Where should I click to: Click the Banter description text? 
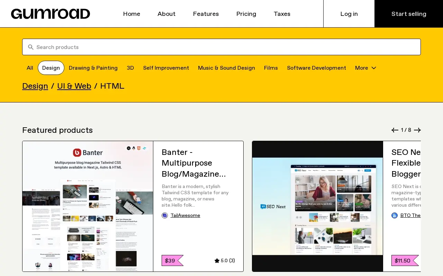pyautogui.click(x=196, y=196)
